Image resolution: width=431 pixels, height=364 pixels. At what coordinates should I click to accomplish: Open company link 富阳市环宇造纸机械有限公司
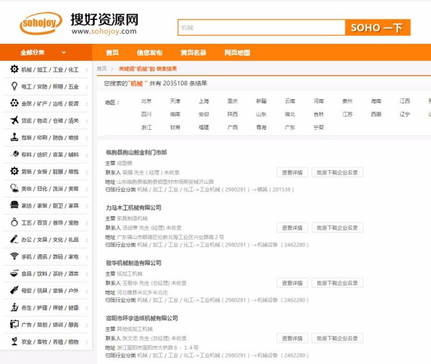pos(142,318)
